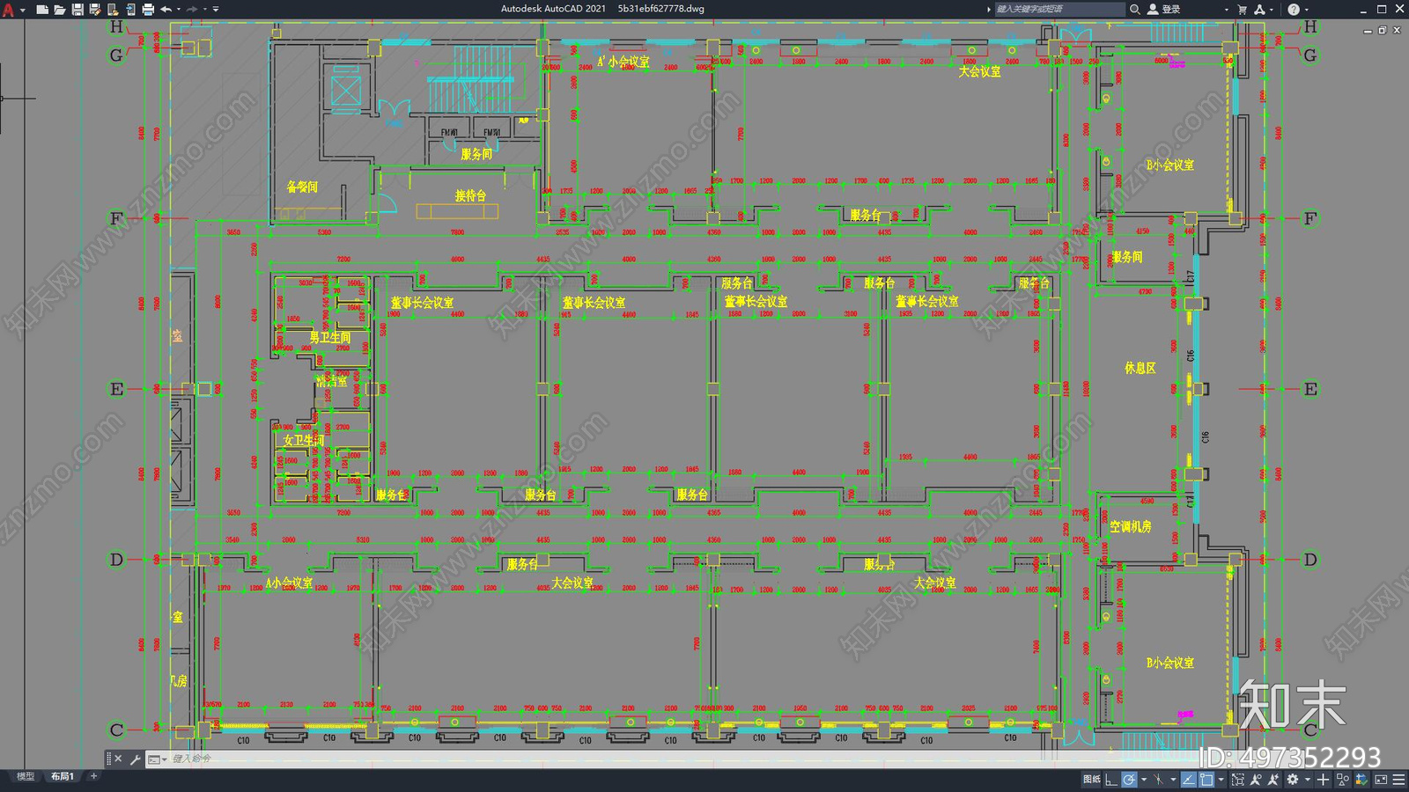Select the 休息区 label
Image resolution: width=1409 pixels, height=792 pixels.
(1140, 368)
